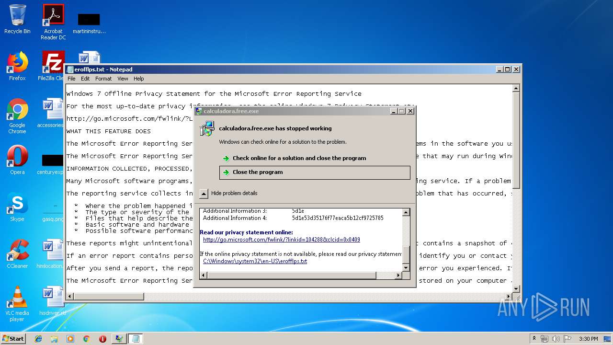Image resolution: width=613 pixels, height=345 pixels.
Task: Open the Action Center flag icon
Action: click(x=567, y=339)
